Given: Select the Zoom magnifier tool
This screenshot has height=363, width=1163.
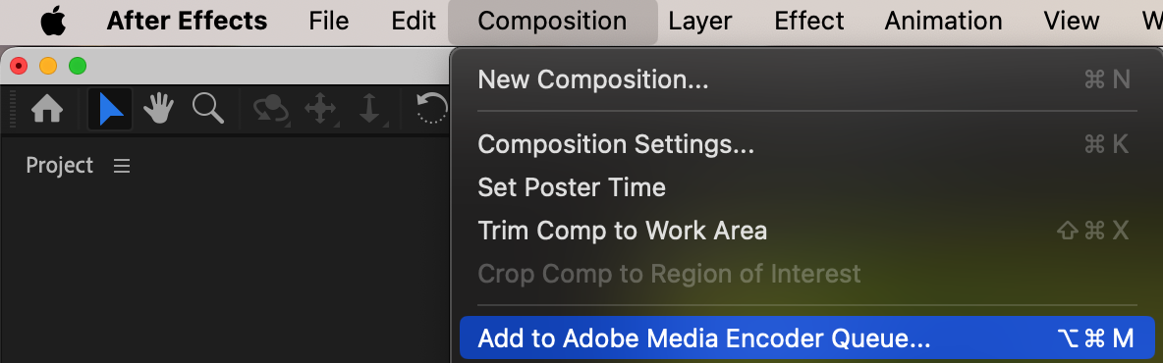Looking at the screenshot, I should pyautogui.click(x=208, y=109).
